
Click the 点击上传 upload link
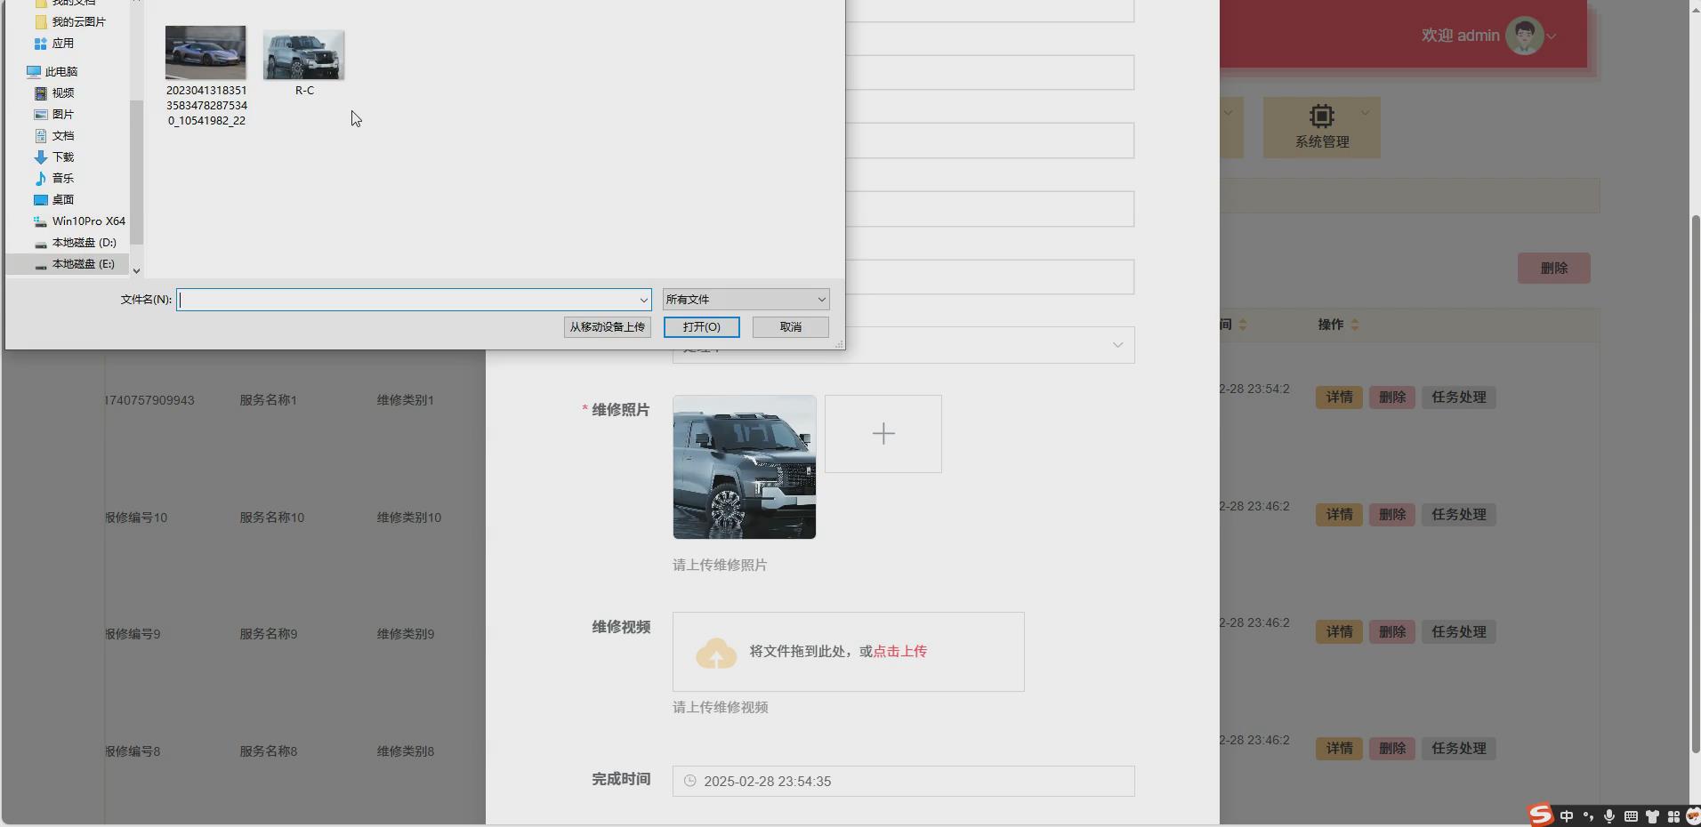[899, 651]
